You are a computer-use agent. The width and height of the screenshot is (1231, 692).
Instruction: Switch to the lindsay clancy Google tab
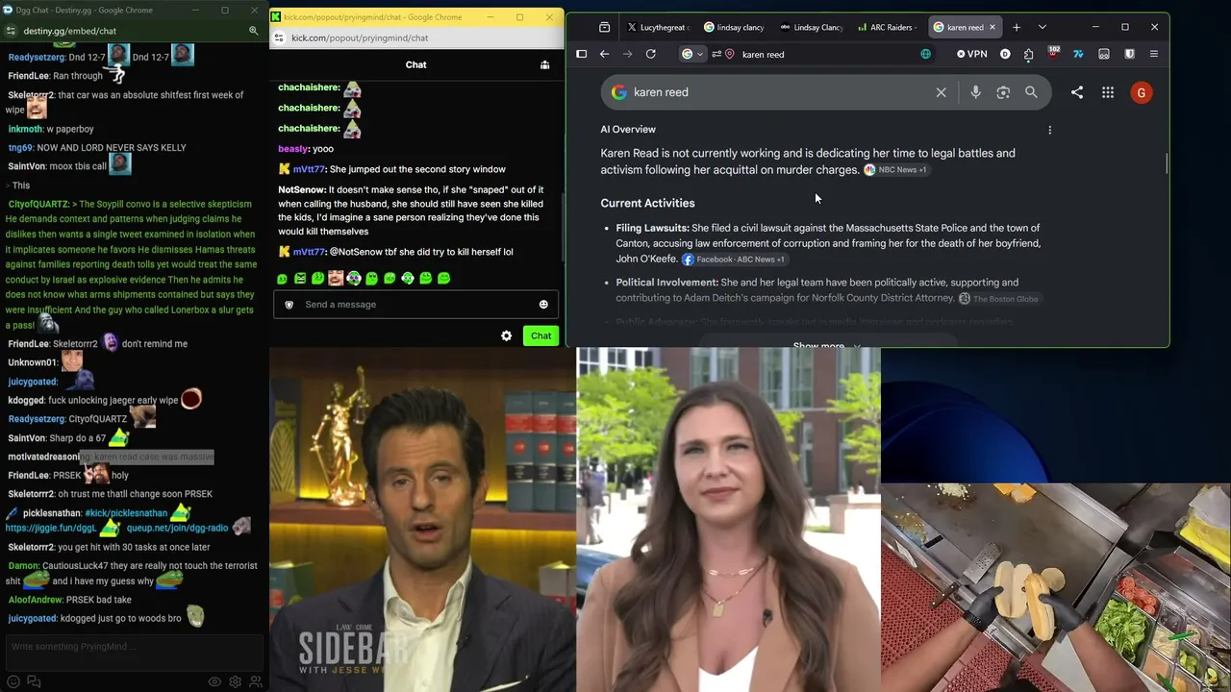[733, 27]
